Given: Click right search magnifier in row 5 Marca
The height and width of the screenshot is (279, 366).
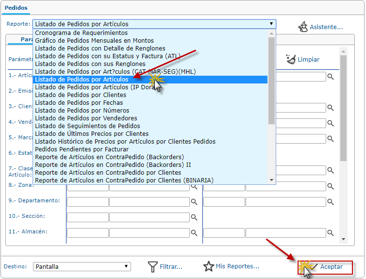Looking at the screenshot, I should (330, 139).
